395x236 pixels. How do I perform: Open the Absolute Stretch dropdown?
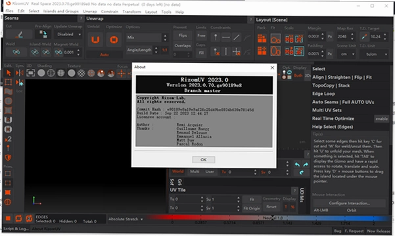point(126,219)
